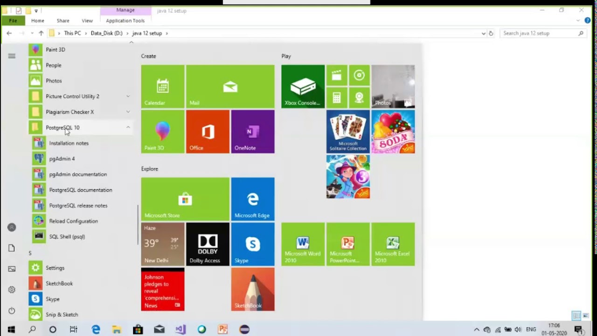Screen dimensions: 597x336
Task: Open Start sidebar Settings gear
Action: (12, 290)
